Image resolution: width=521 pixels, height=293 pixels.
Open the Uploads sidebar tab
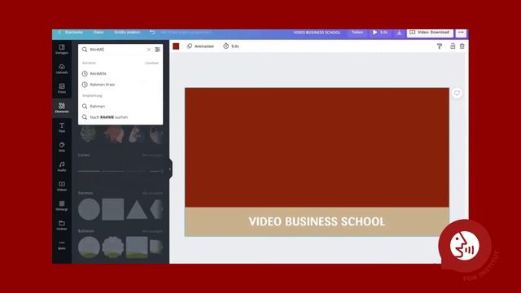coord(62,68)
